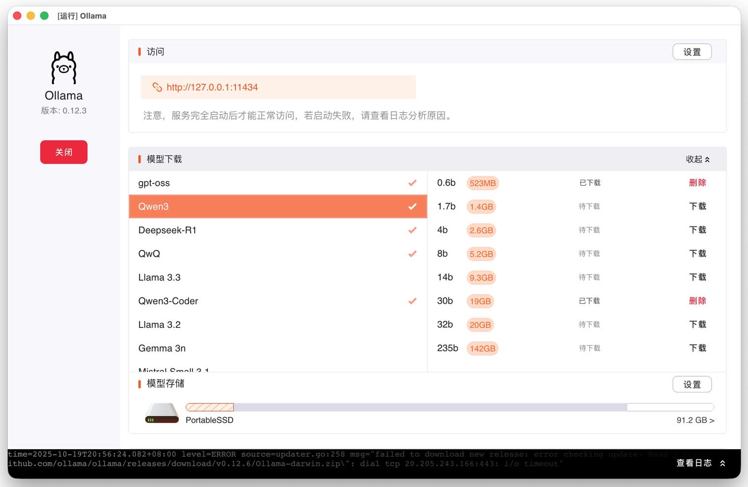
Task: Click the link icon beside the URL
Action: [x=157, y=87]
